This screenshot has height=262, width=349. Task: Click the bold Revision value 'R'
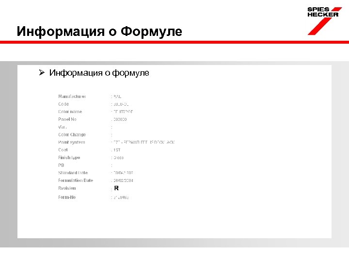[116, 188]
